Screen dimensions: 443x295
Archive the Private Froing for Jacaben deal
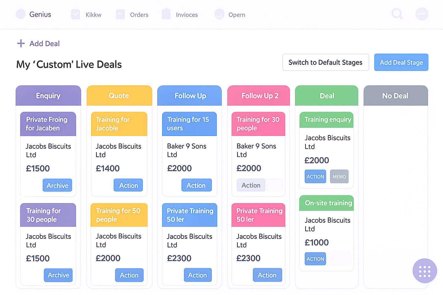(57, 185)
